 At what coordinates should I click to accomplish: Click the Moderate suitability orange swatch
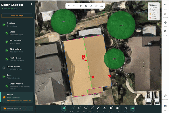(x=151, y=14)
